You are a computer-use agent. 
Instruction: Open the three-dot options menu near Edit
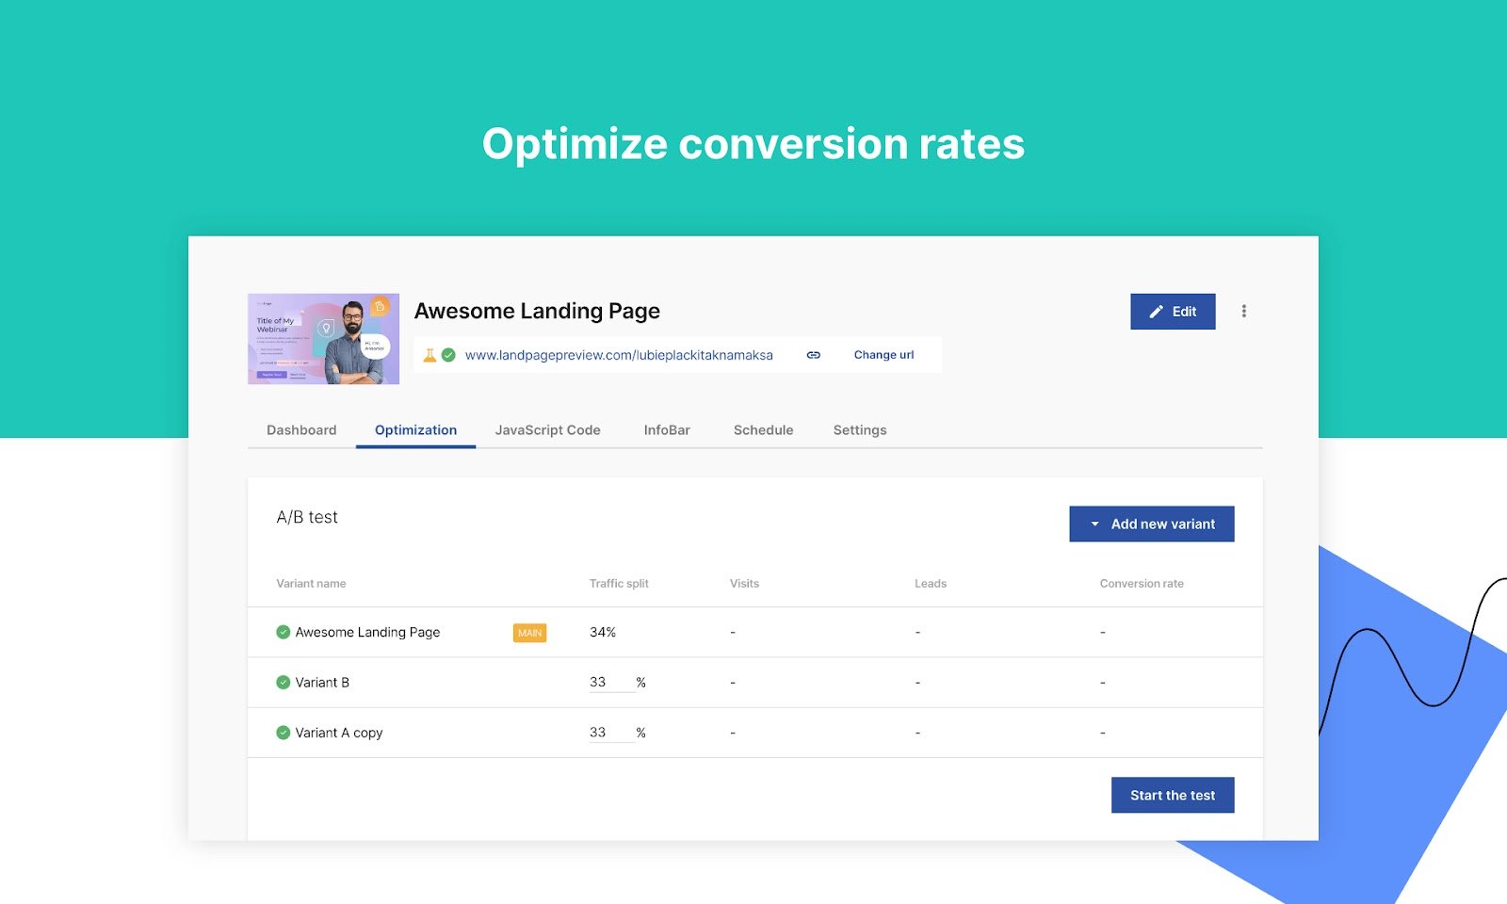pos(1244,311)
